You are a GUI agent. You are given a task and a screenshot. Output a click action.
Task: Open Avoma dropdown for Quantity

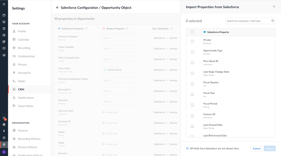click(x=119, y=102)
